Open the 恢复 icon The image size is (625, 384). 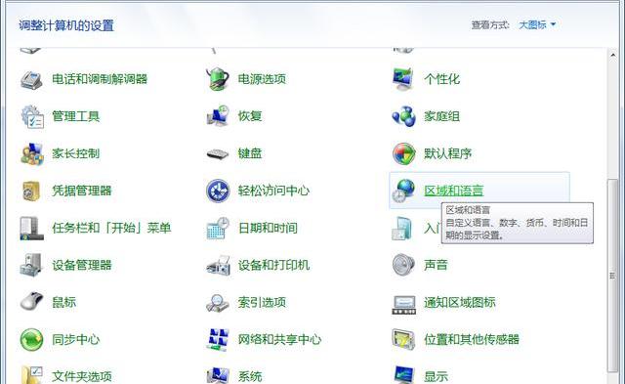click(x=218, y=116)
